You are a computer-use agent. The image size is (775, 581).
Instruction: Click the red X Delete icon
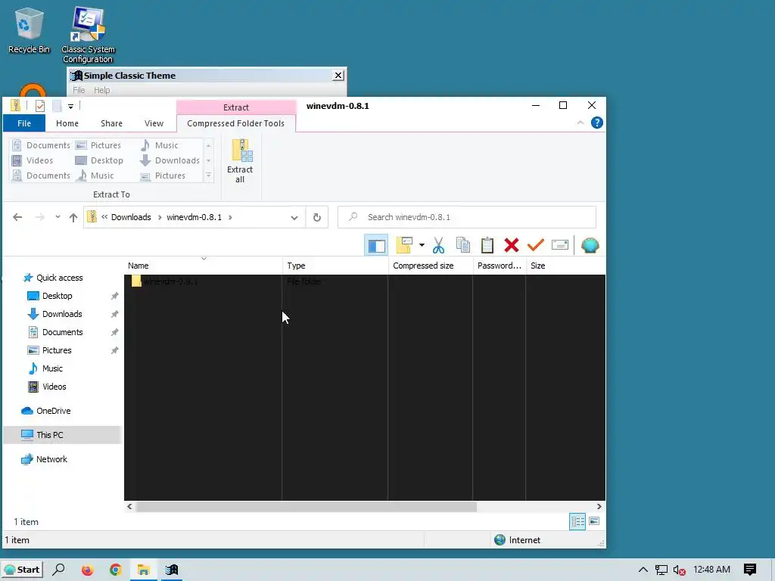(x=512, y=246)
